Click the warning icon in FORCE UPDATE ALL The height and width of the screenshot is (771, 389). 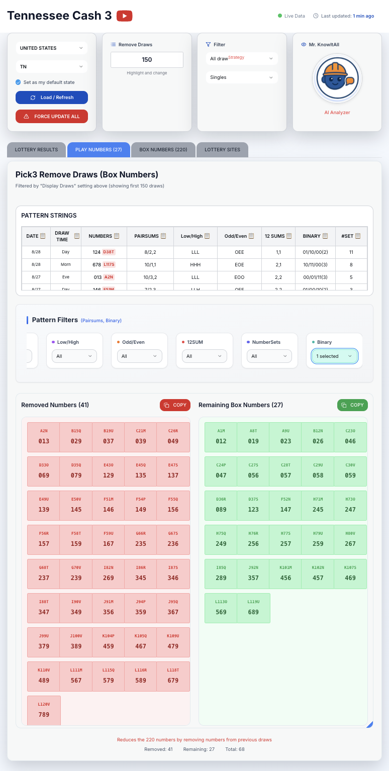(x=27, y=116)
